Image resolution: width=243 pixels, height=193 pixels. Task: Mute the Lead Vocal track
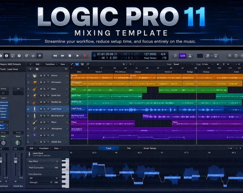41,109
